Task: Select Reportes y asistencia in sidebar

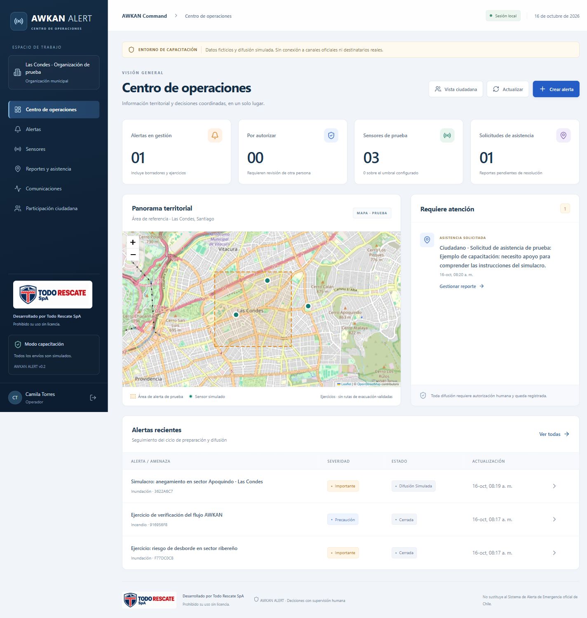Action: [x=54, y=169]
